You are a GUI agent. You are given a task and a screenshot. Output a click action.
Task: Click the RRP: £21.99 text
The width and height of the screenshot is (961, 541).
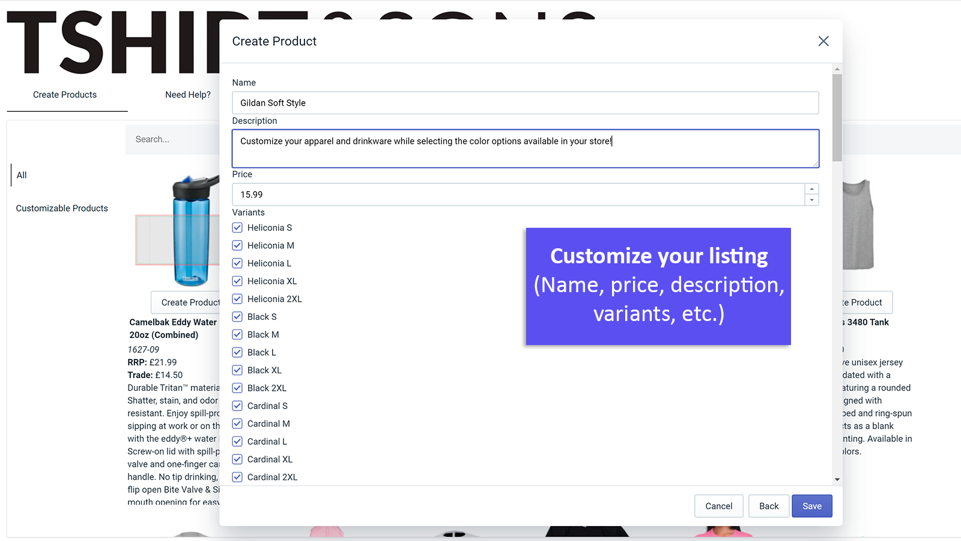pos(152,362)
